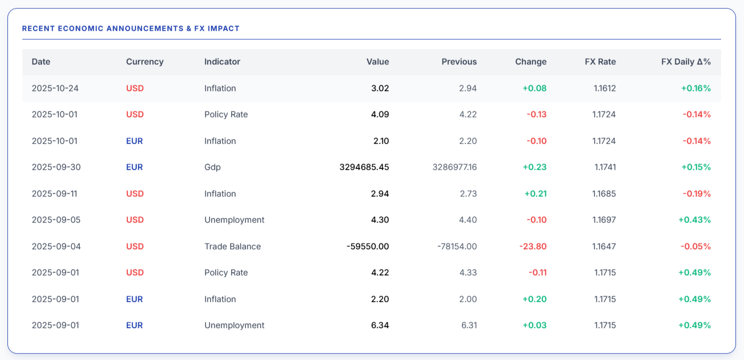Click the USD label on the 2025-10-24 row
This screenshot has width=744, height=360.
click(x=134, y=88)
